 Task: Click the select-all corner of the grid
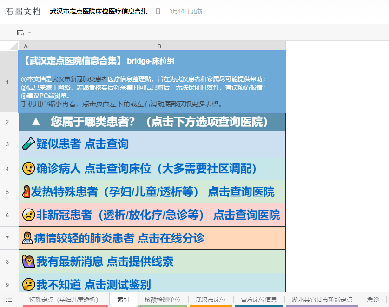(x=9, y=46)
